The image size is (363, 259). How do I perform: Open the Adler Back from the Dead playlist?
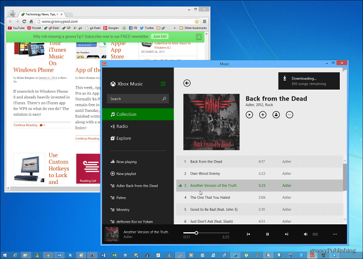coord(134,186)
